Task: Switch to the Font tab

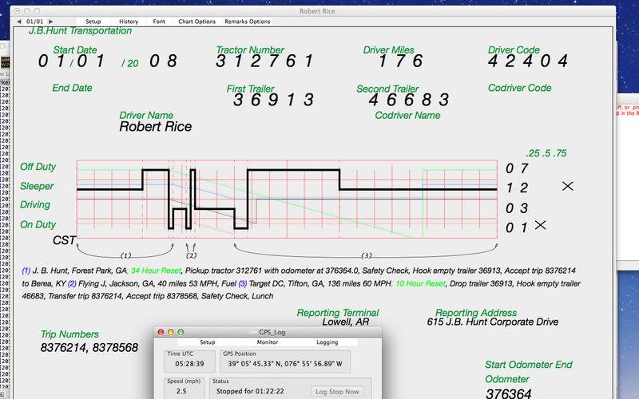Action: [159, 22]
